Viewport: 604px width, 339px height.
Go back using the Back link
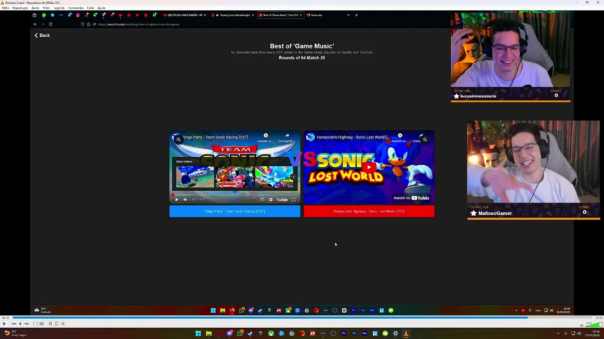click(42, 35)
